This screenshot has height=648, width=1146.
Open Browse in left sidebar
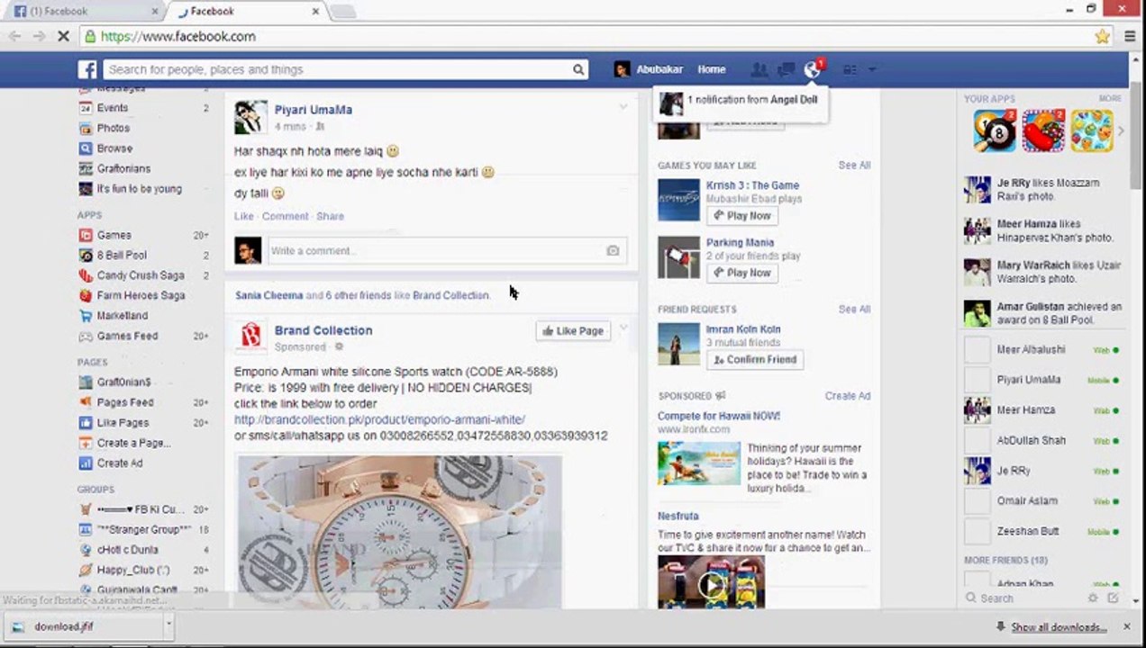[114, 148]
